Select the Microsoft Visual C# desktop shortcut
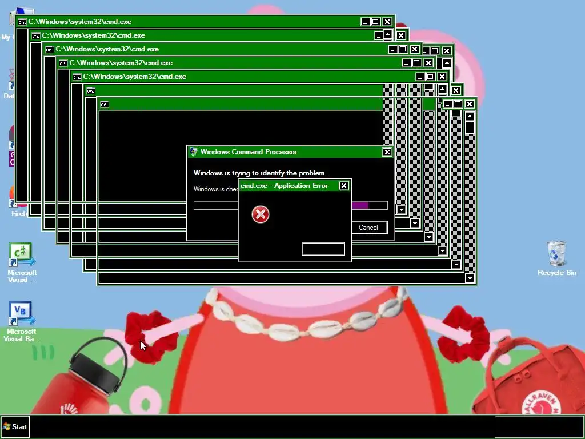Image resolution: width=585 pixels, height=439 pixels. [x=22, y=263]
